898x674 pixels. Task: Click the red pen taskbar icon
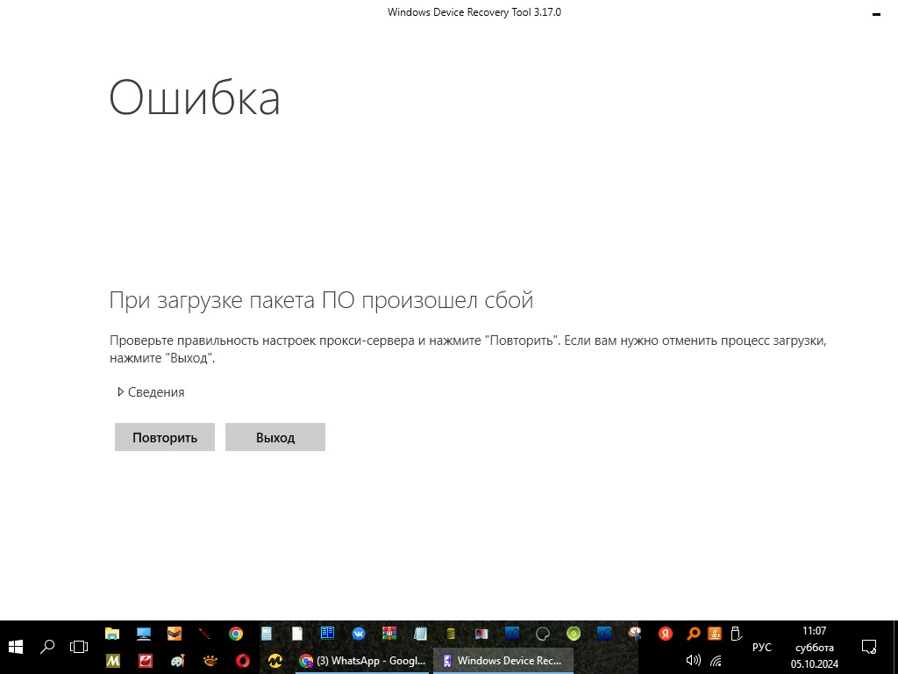point(204,634)
